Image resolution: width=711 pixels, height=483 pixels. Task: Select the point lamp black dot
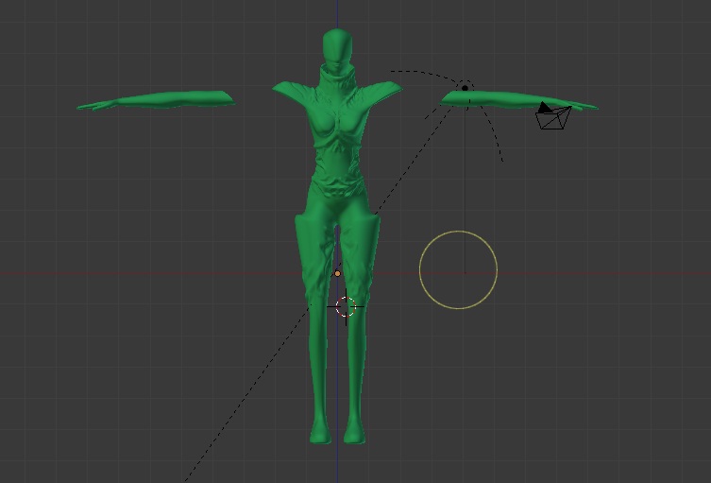click(x=465, y=88)
